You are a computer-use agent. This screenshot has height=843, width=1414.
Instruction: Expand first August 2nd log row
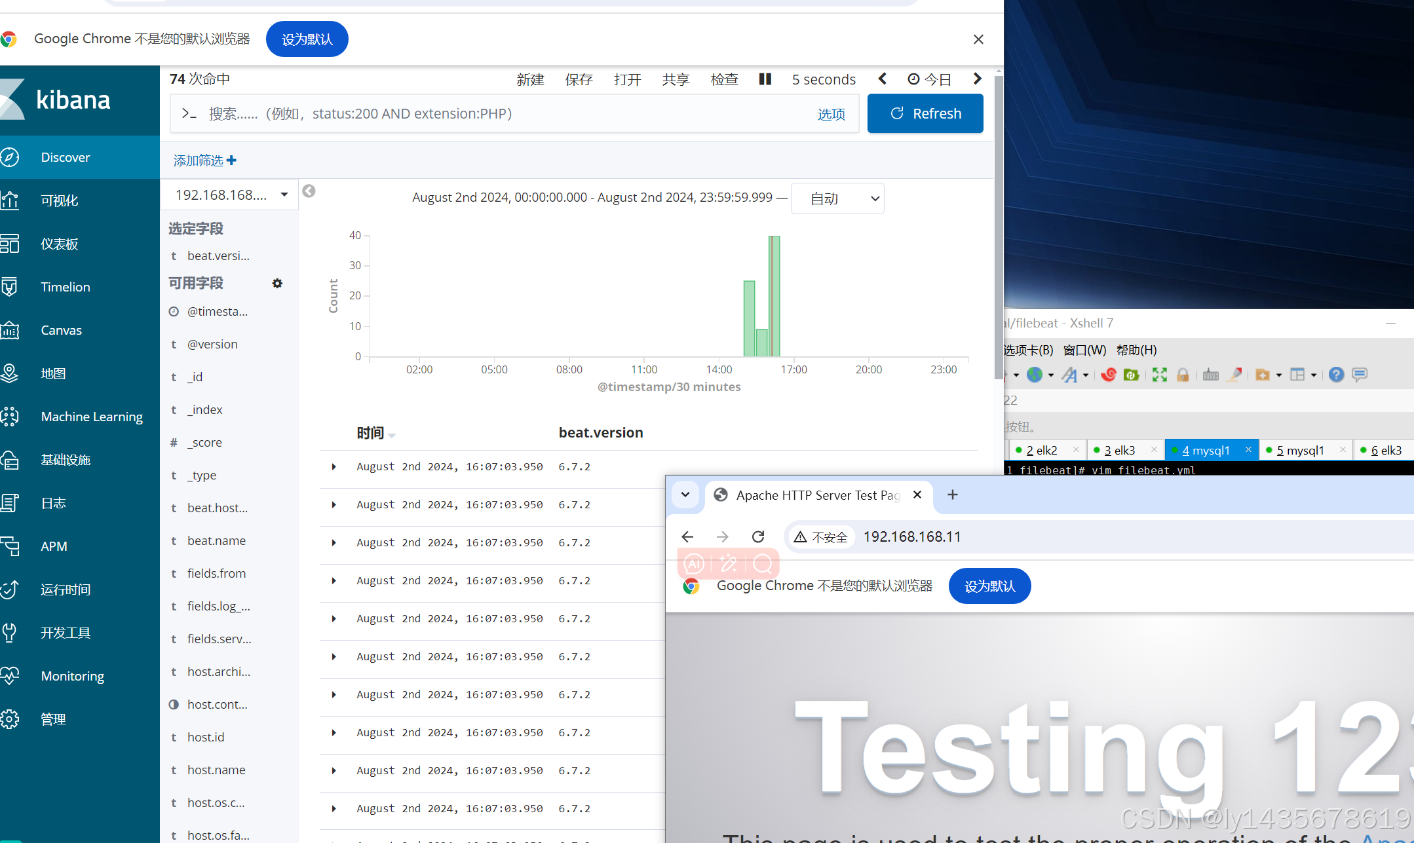point(334,467)
